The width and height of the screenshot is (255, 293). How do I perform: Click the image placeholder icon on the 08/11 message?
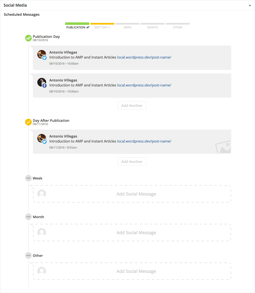pyautogui.click(x=223, y=146)
